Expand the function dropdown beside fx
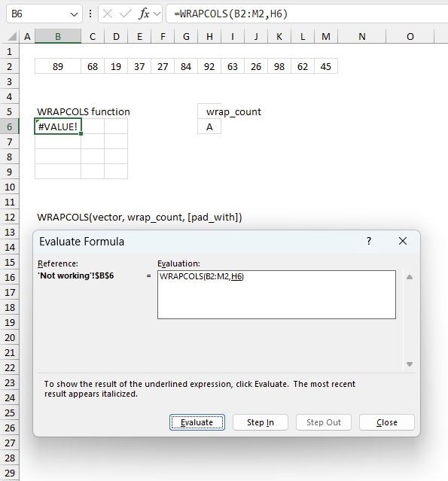Viewport: 448px width, 481px height. [x=157, y=14]
